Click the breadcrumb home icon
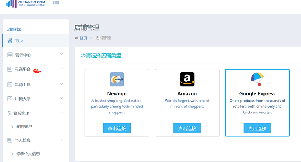The width and height of the screenshot is (301, 162). coord(76,38)
